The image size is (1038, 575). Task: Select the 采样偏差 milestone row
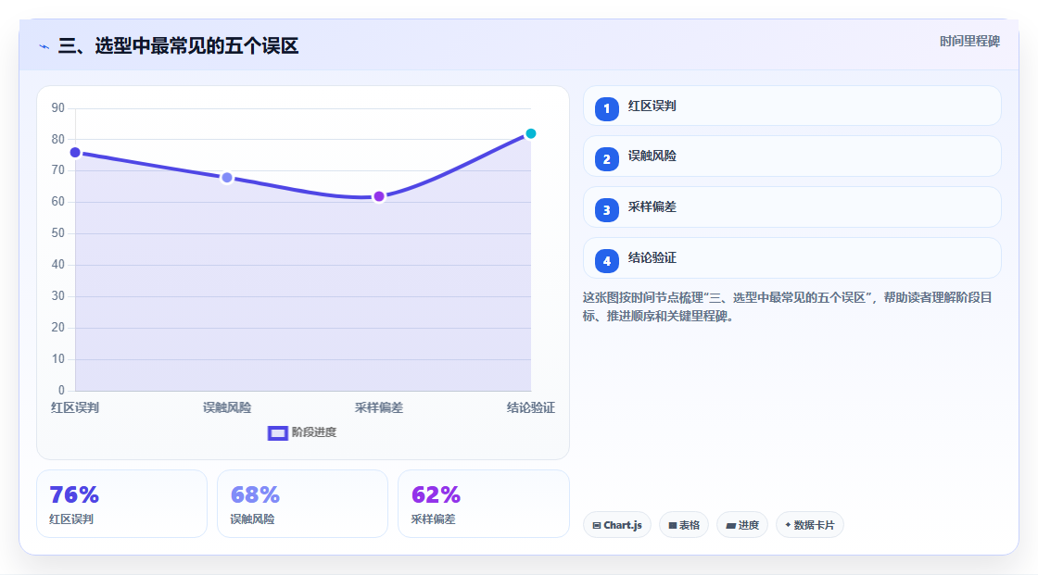click(791, 207)
